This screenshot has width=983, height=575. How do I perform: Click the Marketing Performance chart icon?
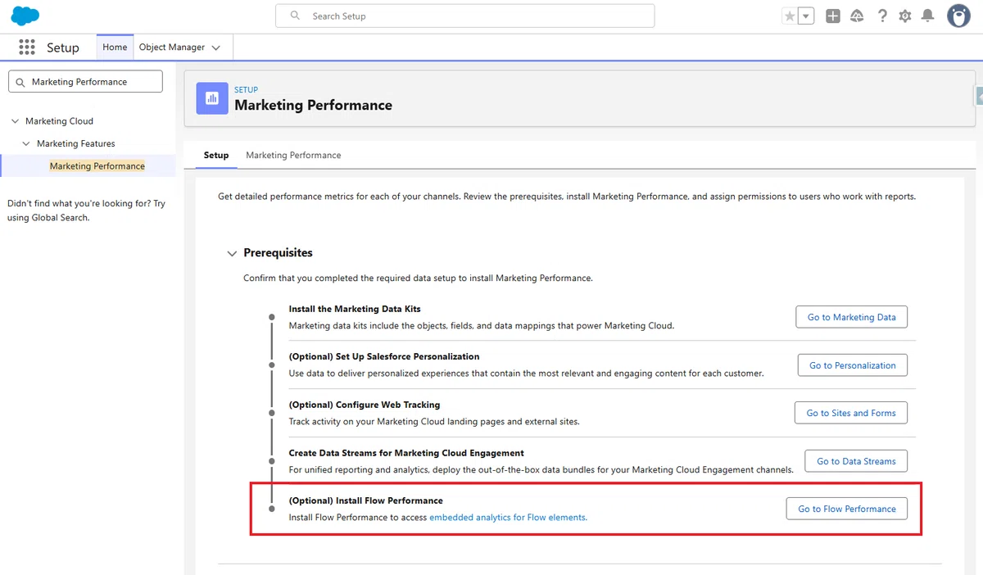(212, 98)
